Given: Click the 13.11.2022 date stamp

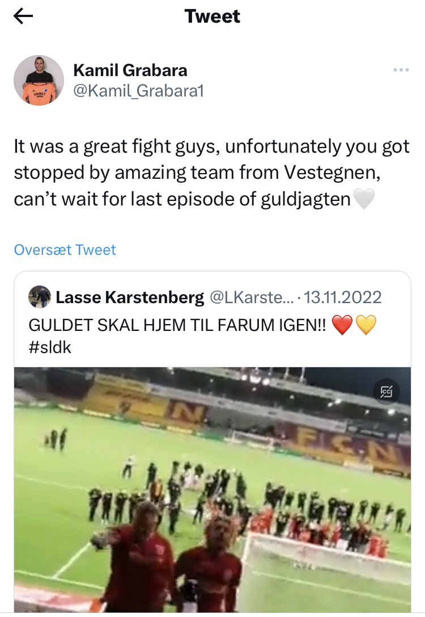Looking at the screenshot, I should (342, 297).
